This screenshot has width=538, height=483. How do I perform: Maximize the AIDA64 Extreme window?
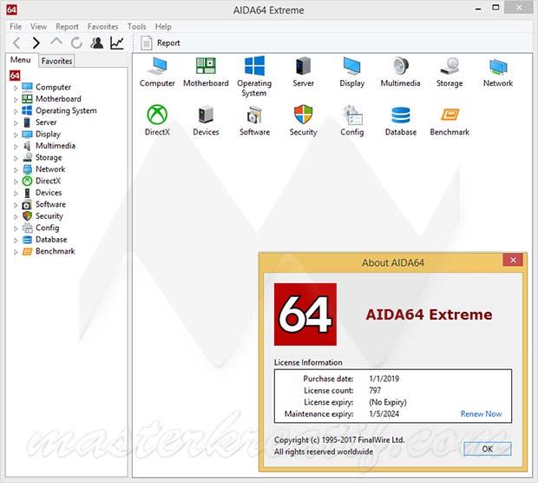click(x=495, y=8)
